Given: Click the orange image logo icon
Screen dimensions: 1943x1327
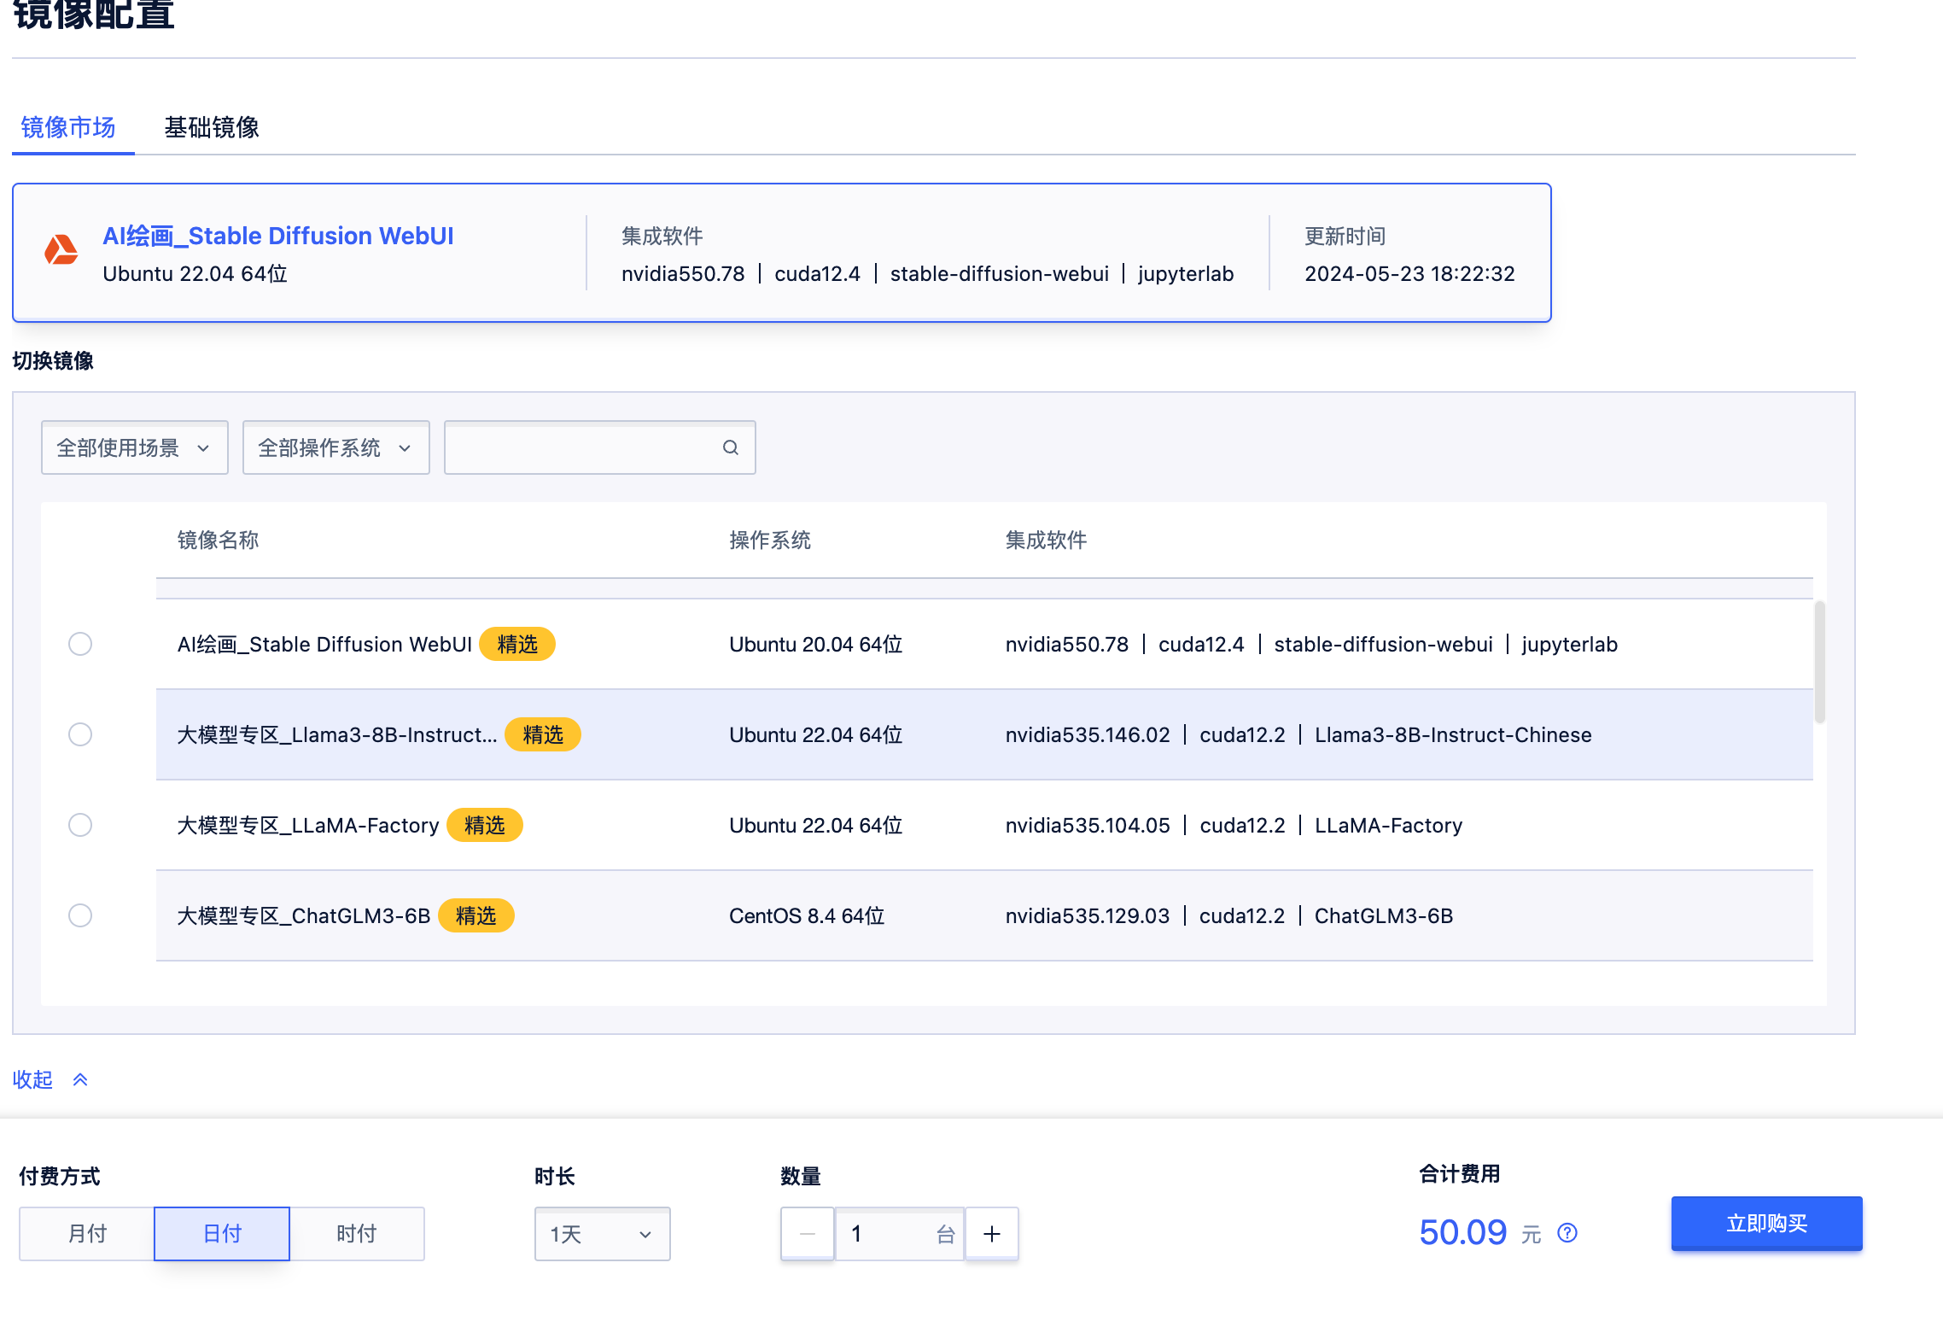Looking at the screenshot, I should 61,250.
